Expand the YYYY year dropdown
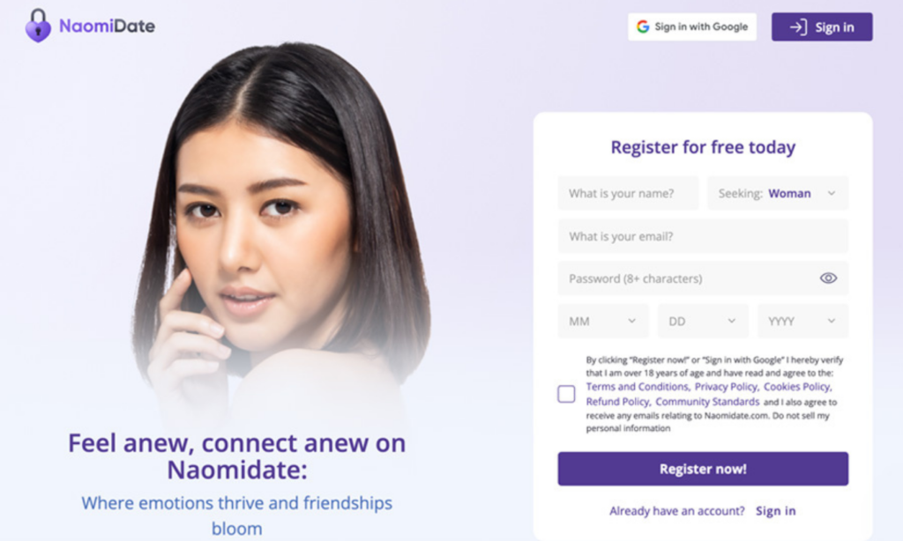 (802, 321)
